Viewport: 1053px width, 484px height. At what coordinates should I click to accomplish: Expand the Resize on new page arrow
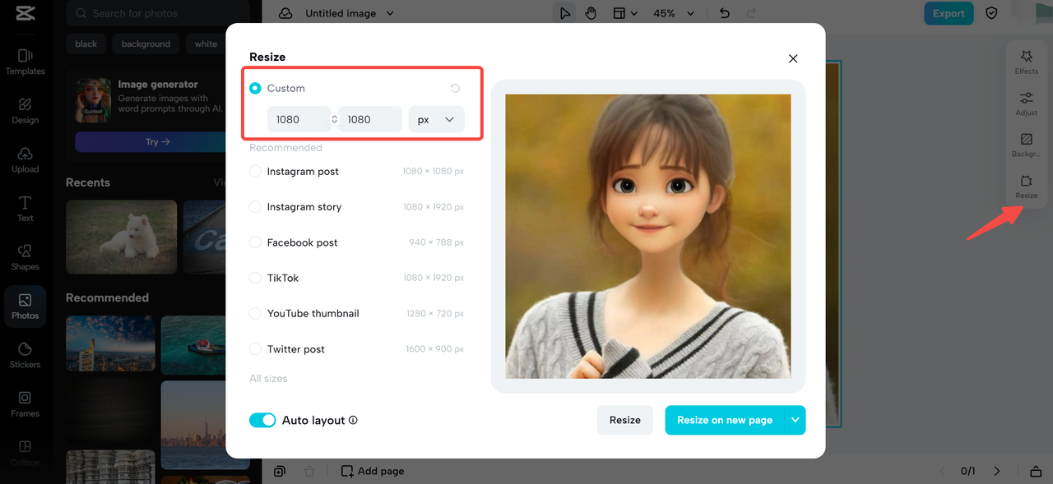pyautogui.click(x=795, y=420)
